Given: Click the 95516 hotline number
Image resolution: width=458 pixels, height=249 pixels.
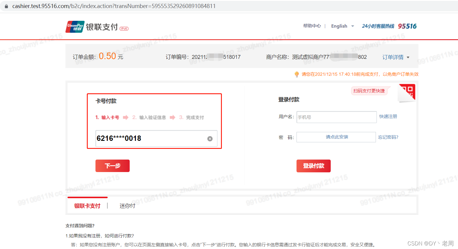Looking at the screenshot, I should click(407, 26).
